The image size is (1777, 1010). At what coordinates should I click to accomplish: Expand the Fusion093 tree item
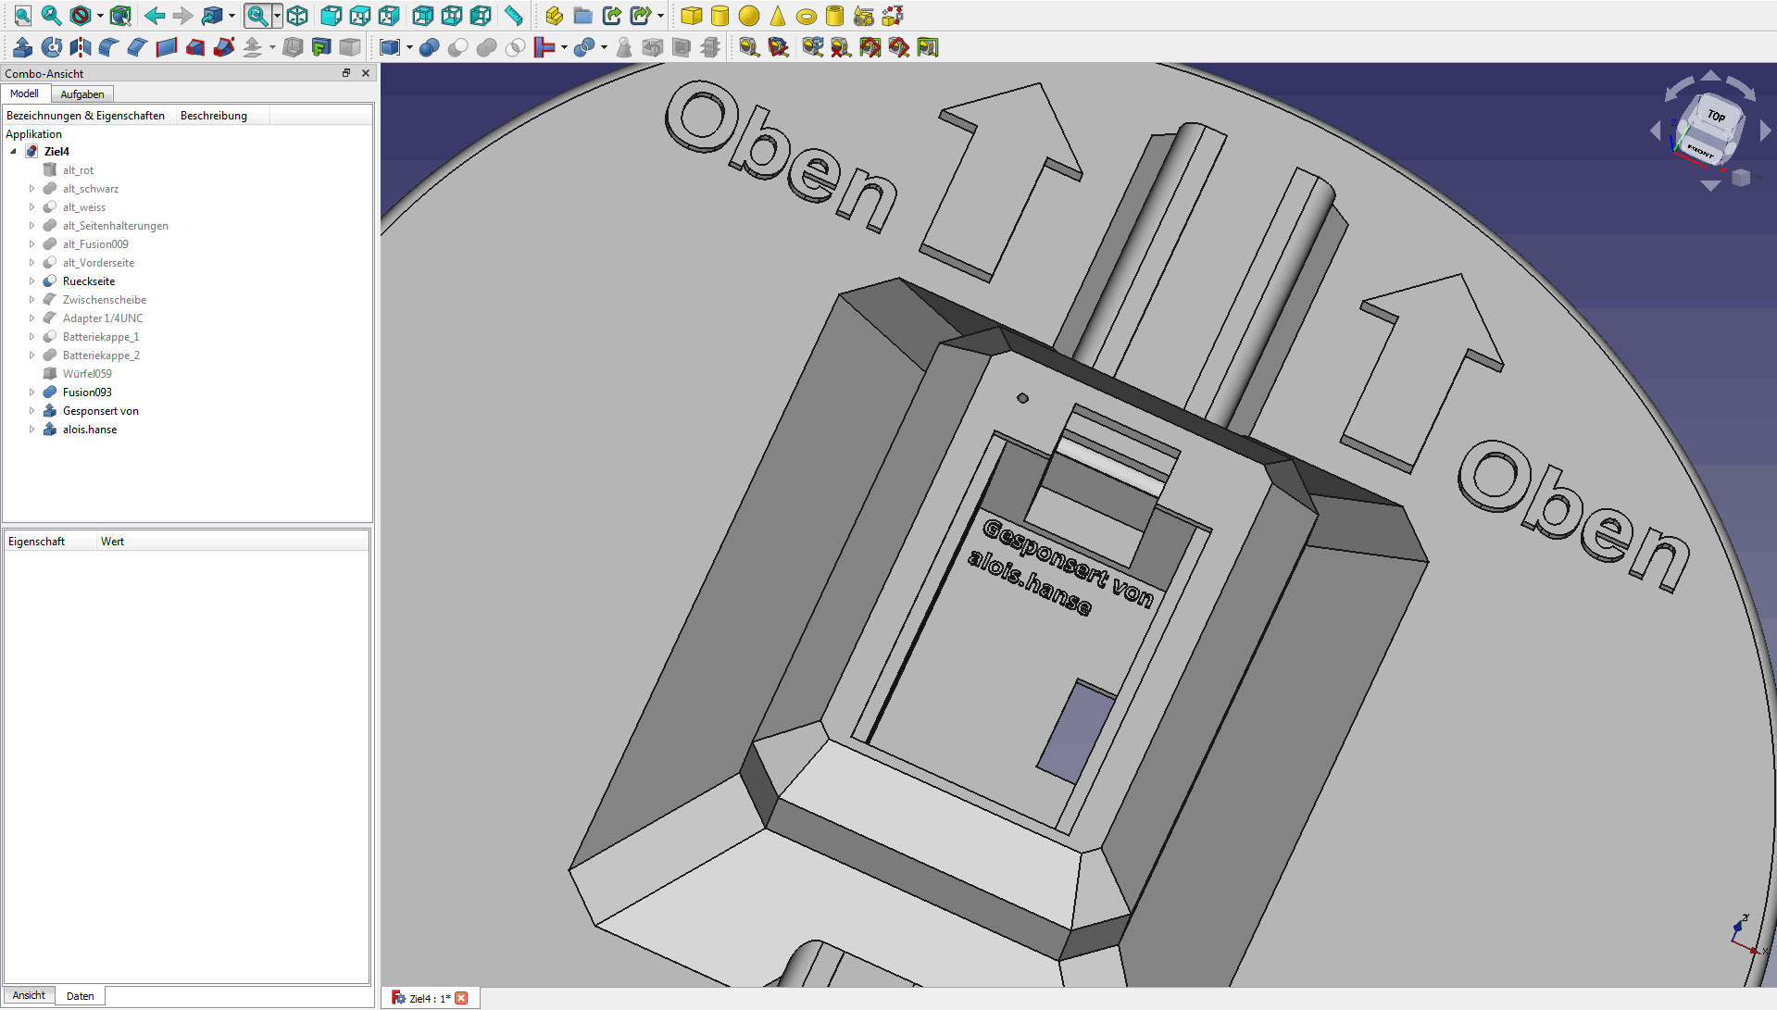(x=31, y=393)
